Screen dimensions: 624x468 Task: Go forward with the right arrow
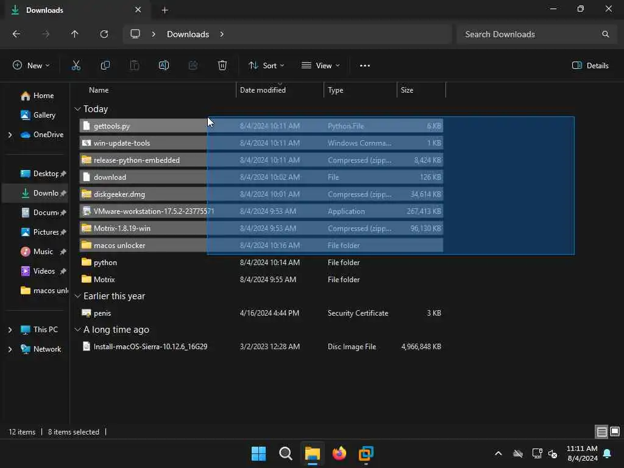(46, 34)
